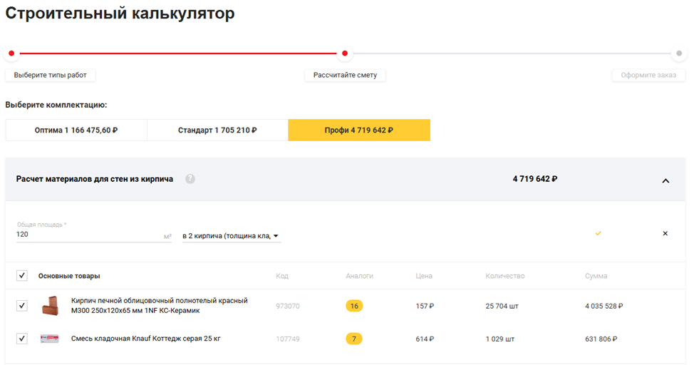Uncheck the Knauf Коттедж mix checkbox
694x365 pixels.
click(22, 339)
